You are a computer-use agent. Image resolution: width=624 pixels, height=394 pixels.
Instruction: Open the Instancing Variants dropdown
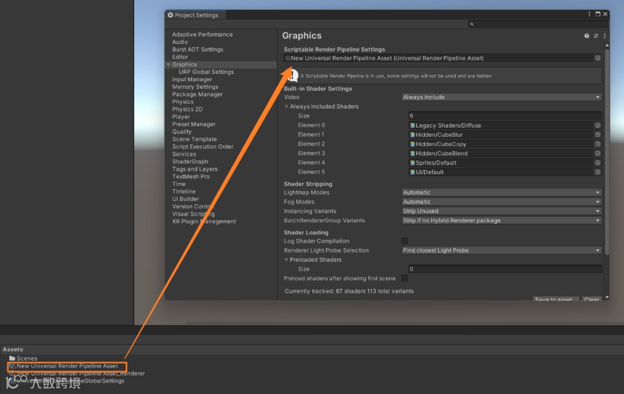502,211
